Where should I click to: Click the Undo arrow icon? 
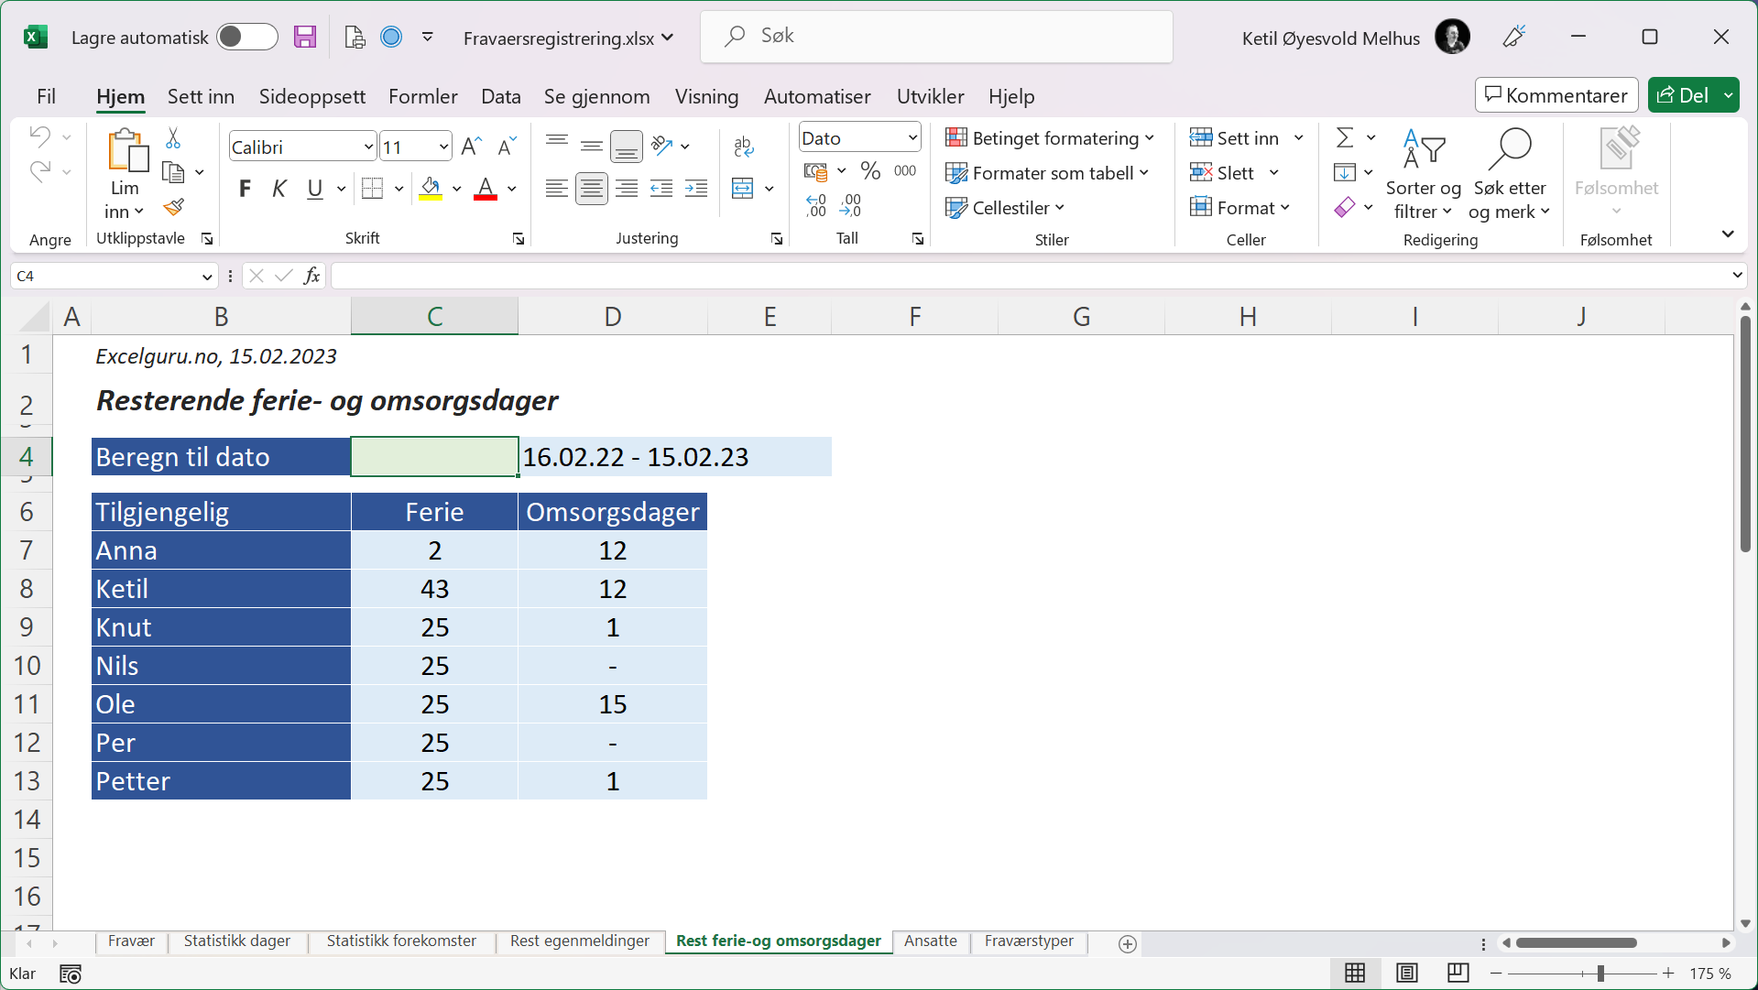point(39,137)
